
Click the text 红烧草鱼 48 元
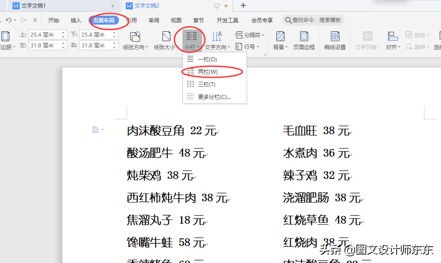(x=322, y=220)
